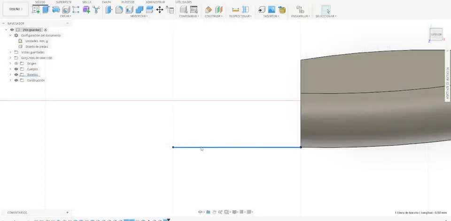451x221 pixels.
Task: Open the CREAR dropdown menu
Action: 65,16
